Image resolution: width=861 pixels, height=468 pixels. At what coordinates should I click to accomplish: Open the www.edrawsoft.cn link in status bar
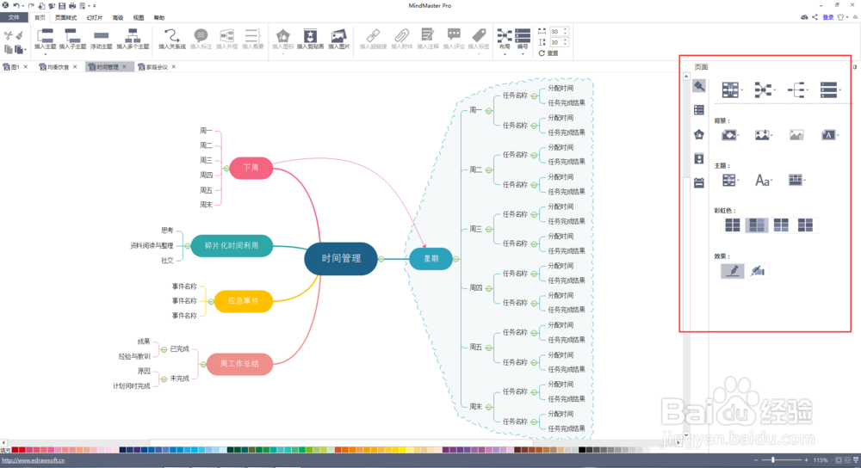(33, 460)
